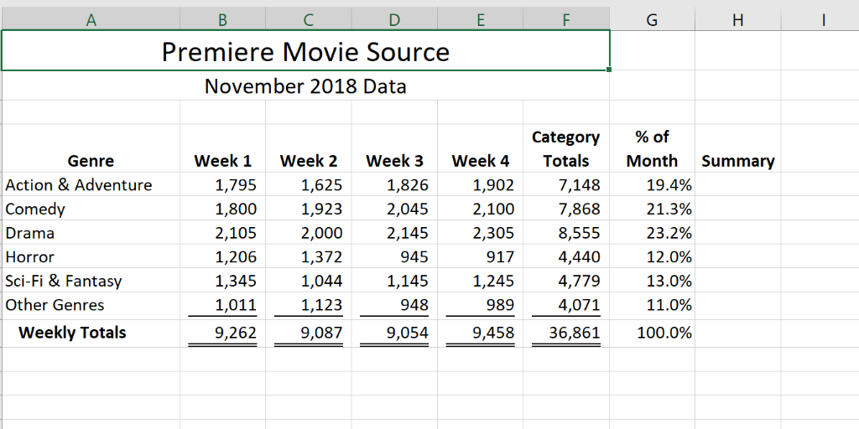
Task: Click Drama category total 8,555
Action: tap(566, 233)
